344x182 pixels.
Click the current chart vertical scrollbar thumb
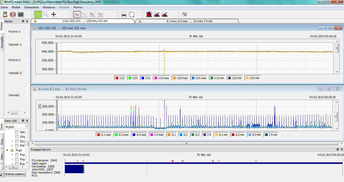(336, 116)
